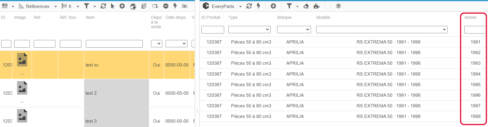Viewport: 488px width, 127px height.
Task: Click the puzzle piece icon
Action: [317, 6]
